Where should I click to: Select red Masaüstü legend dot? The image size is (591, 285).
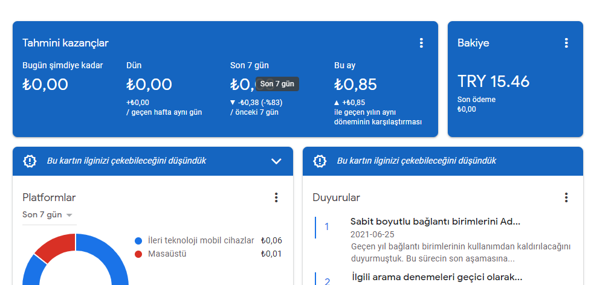pos(138,254)
